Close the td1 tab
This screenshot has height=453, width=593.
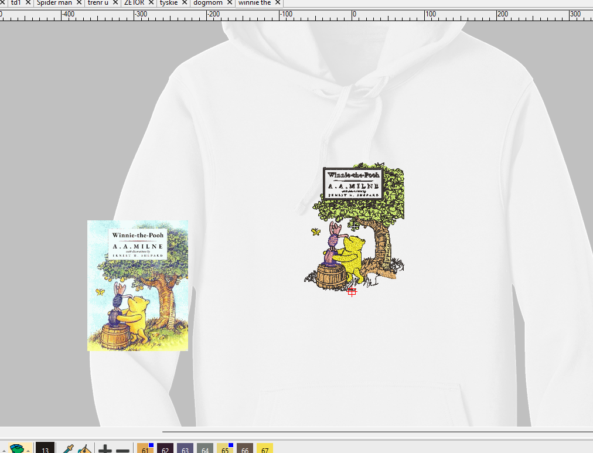(28, 3)
